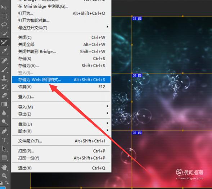Select the History Brush tool
Image resolution: width=212 pixels, height=189 pixels.
coord(4,87)
